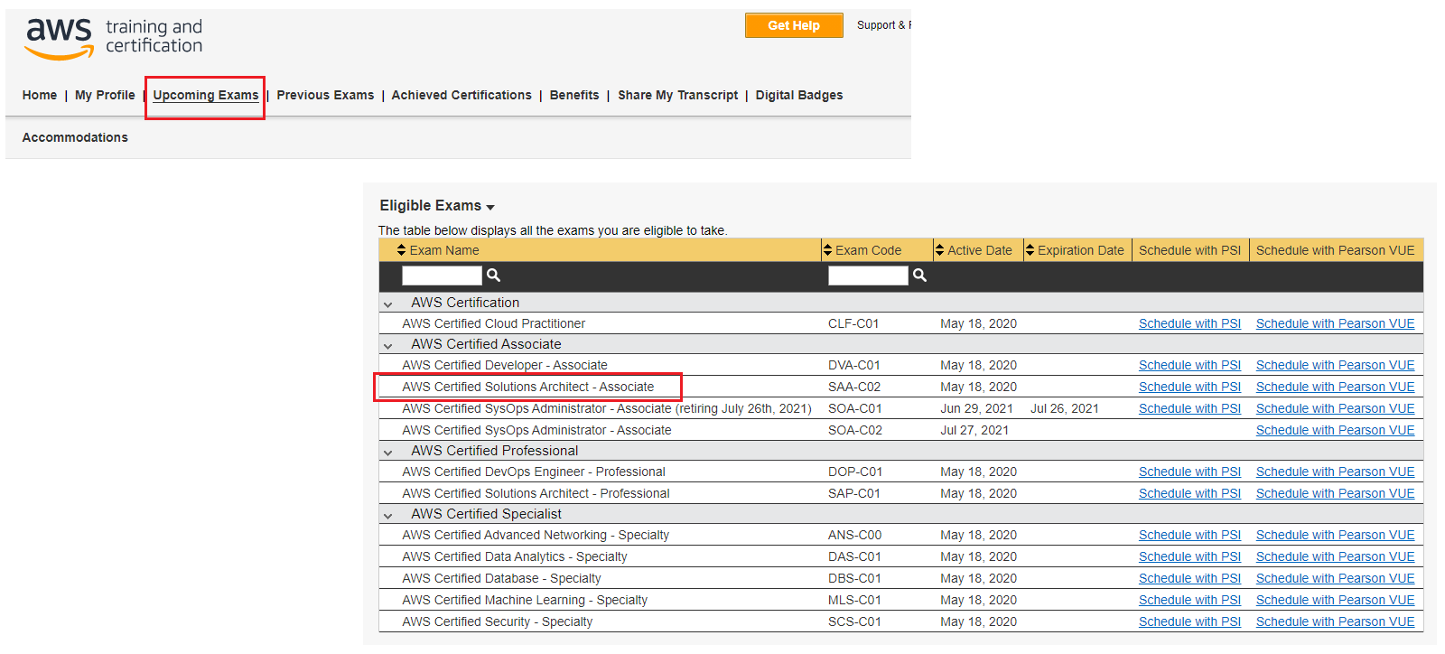This screenshot has height=654, width=1445.
Task: Click the Jul 26, 2021 expiration date
Action: (1065, 408)
